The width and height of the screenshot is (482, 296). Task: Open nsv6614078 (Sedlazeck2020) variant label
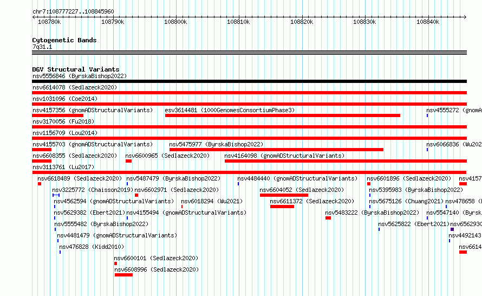click(75, 87)
